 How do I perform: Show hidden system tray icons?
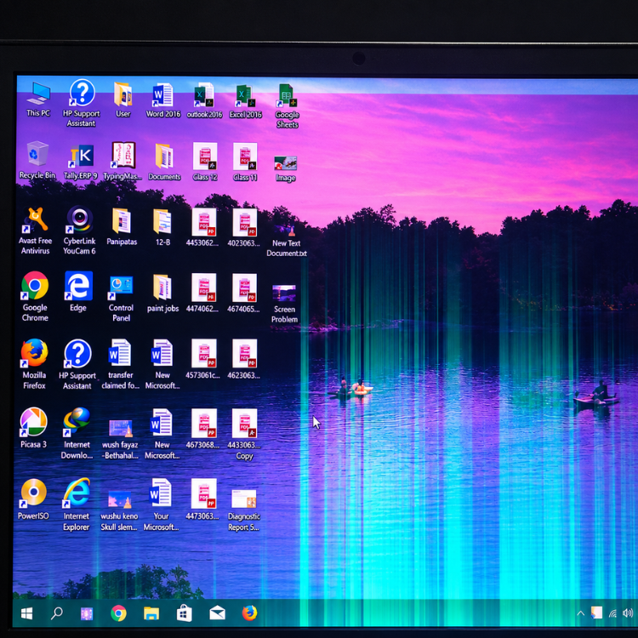pyautogui.click(x=581, y=613)
